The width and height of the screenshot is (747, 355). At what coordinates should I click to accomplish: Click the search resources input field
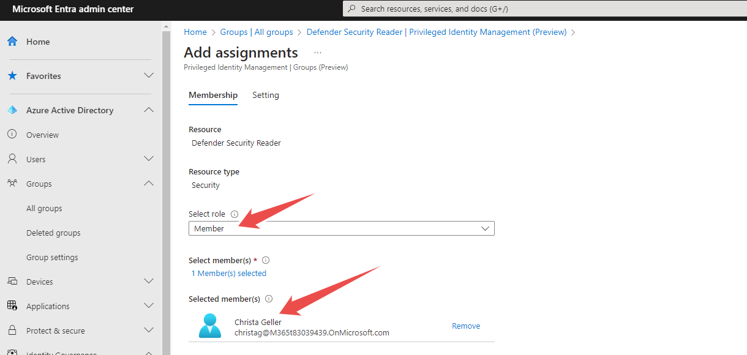tap(544, 9)
